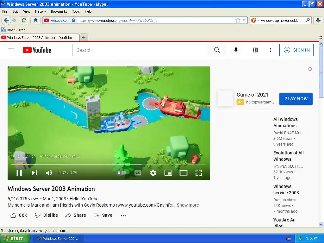Image resolution: width=324 pixels, height=243 pixels.
Task: Click the page scrollbar up arrow
Action: 321,44
